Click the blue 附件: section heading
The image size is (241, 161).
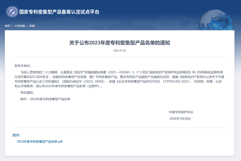click(17, 135)
